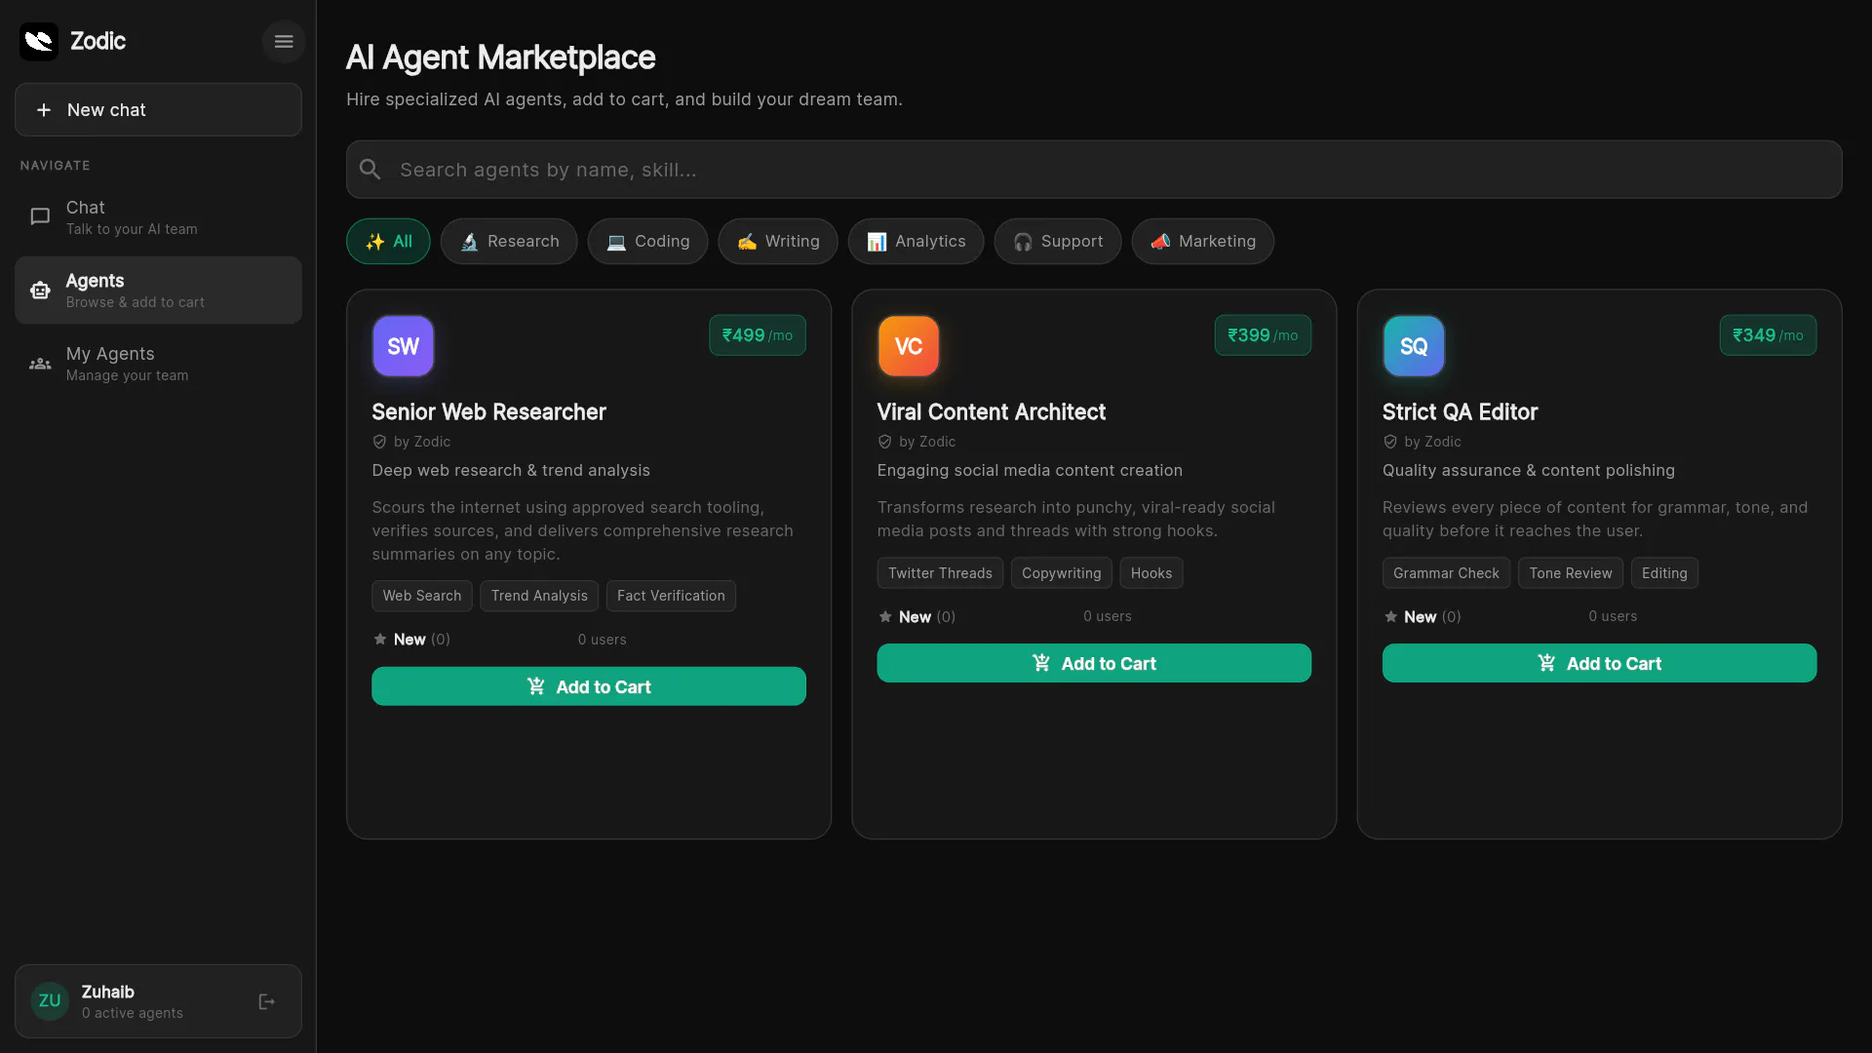Click 'Quality assurance & content polishing' text

pyautogui.click(x=1528, y=470)
